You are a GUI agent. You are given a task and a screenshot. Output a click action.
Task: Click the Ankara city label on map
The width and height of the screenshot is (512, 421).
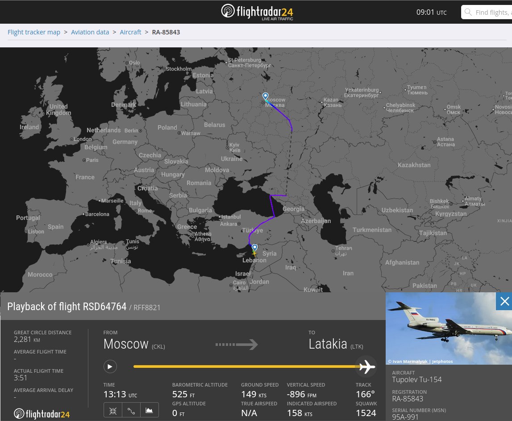pos(229,224)
